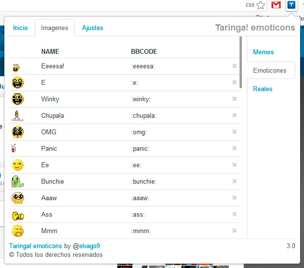
Task: Delete the E emoticon using its X
Action: tap(234, 82)
